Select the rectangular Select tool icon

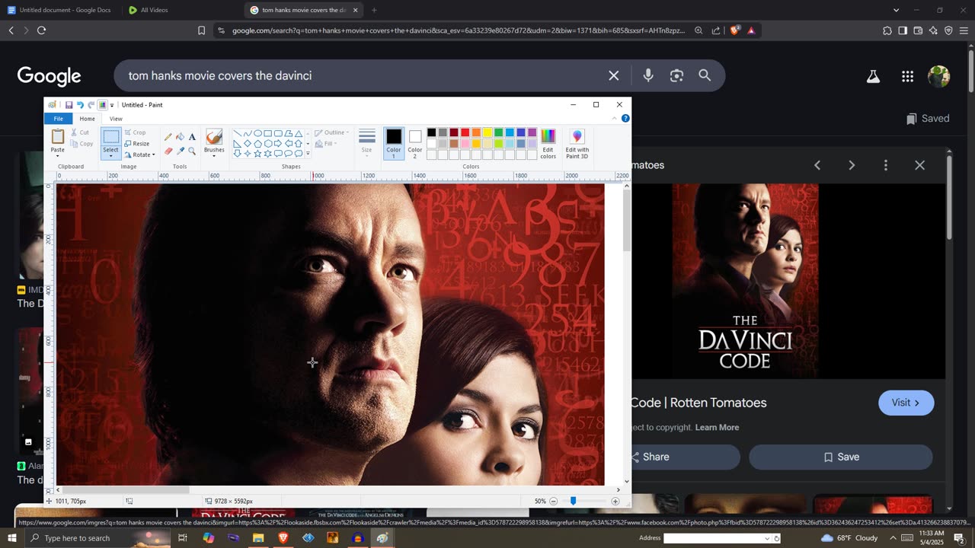coord(111,137)
